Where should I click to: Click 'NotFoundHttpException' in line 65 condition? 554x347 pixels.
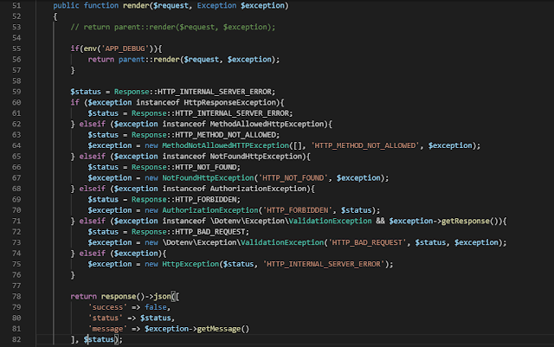pos(256,157)
